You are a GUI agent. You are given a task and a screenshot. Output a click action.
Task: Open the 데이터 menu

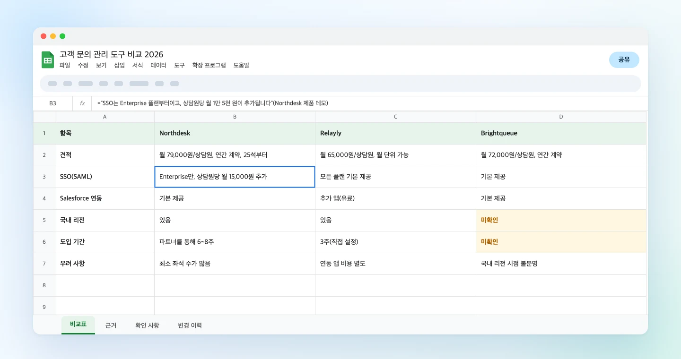(x=158, y=65)
